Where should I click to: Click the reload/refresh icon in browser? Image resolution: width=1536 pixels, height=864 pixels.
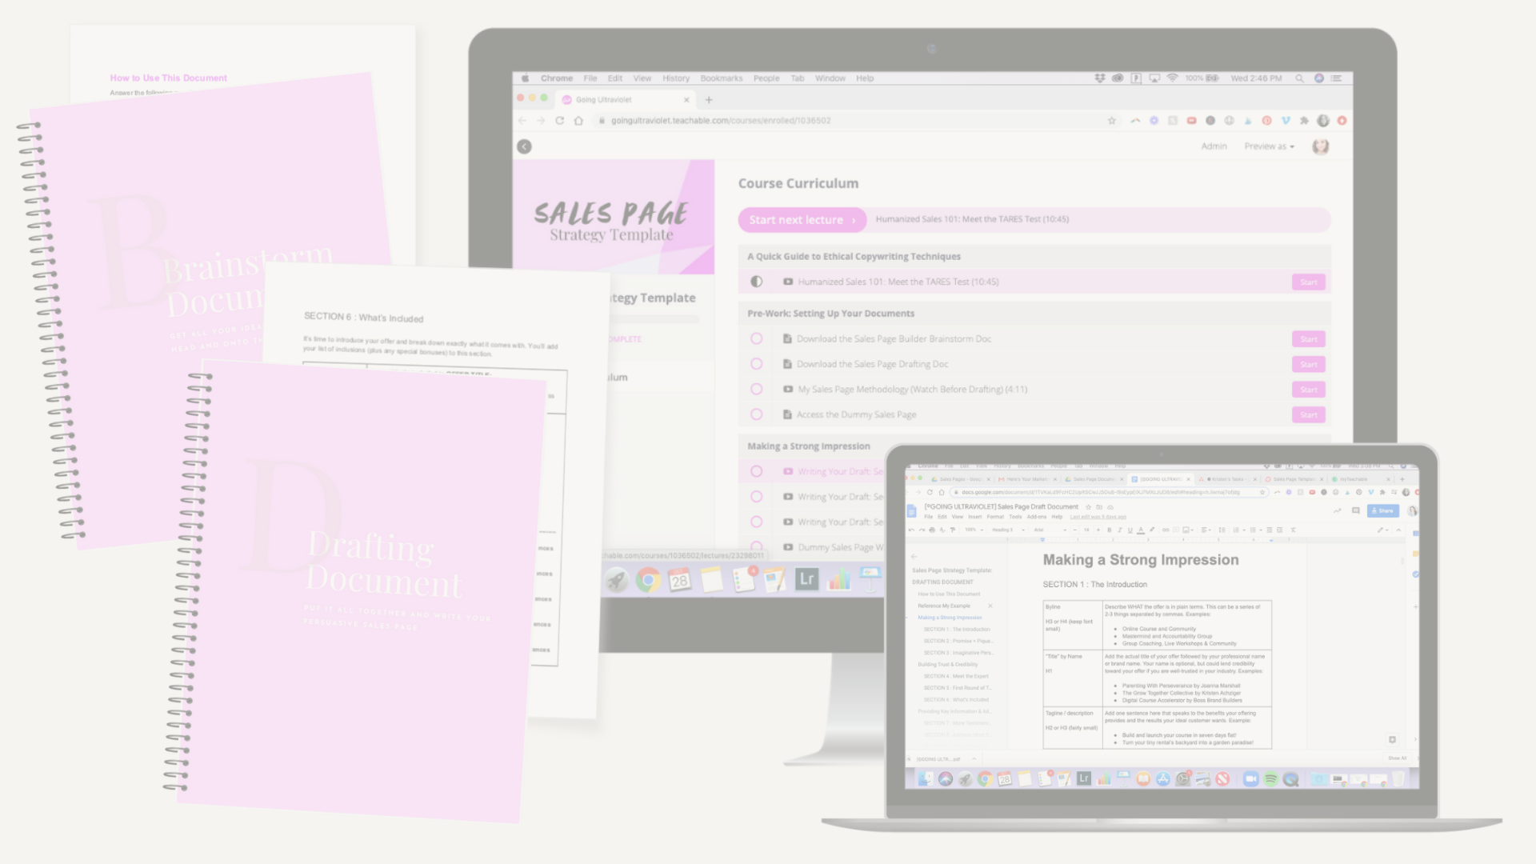[559, 120]
